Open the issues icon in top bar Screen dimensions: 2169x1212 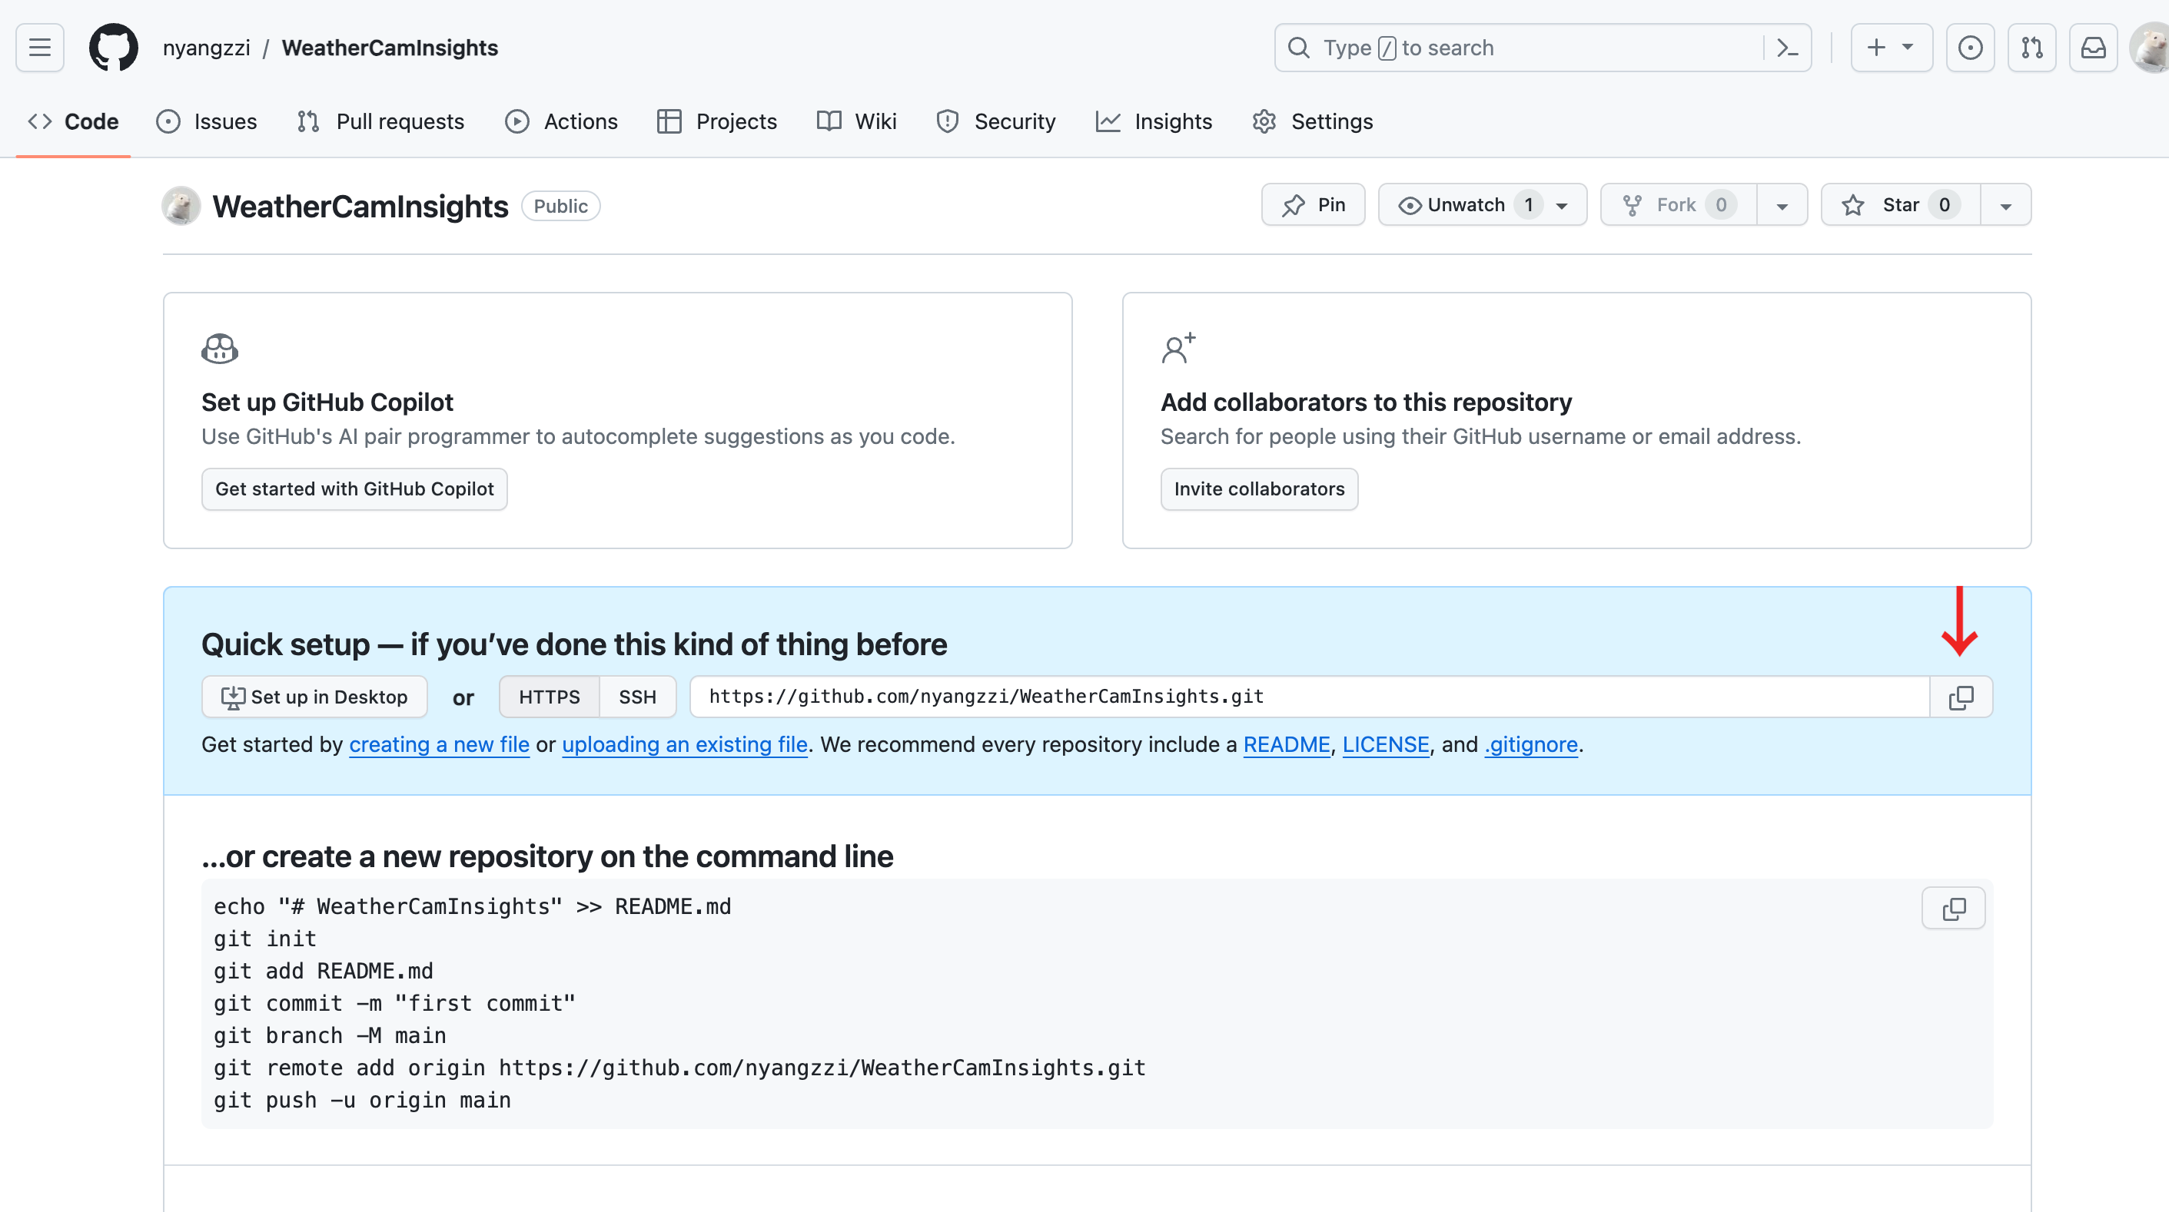[1969, 48]
